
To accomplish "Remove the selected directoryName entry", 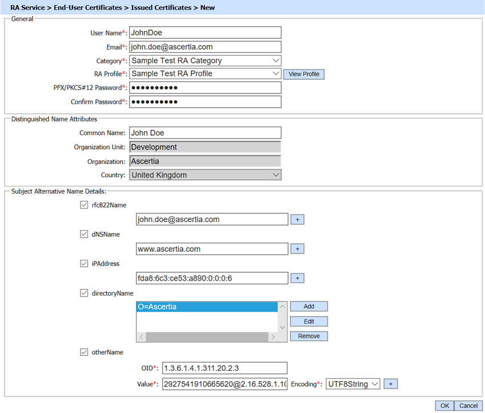I will 309,336.
